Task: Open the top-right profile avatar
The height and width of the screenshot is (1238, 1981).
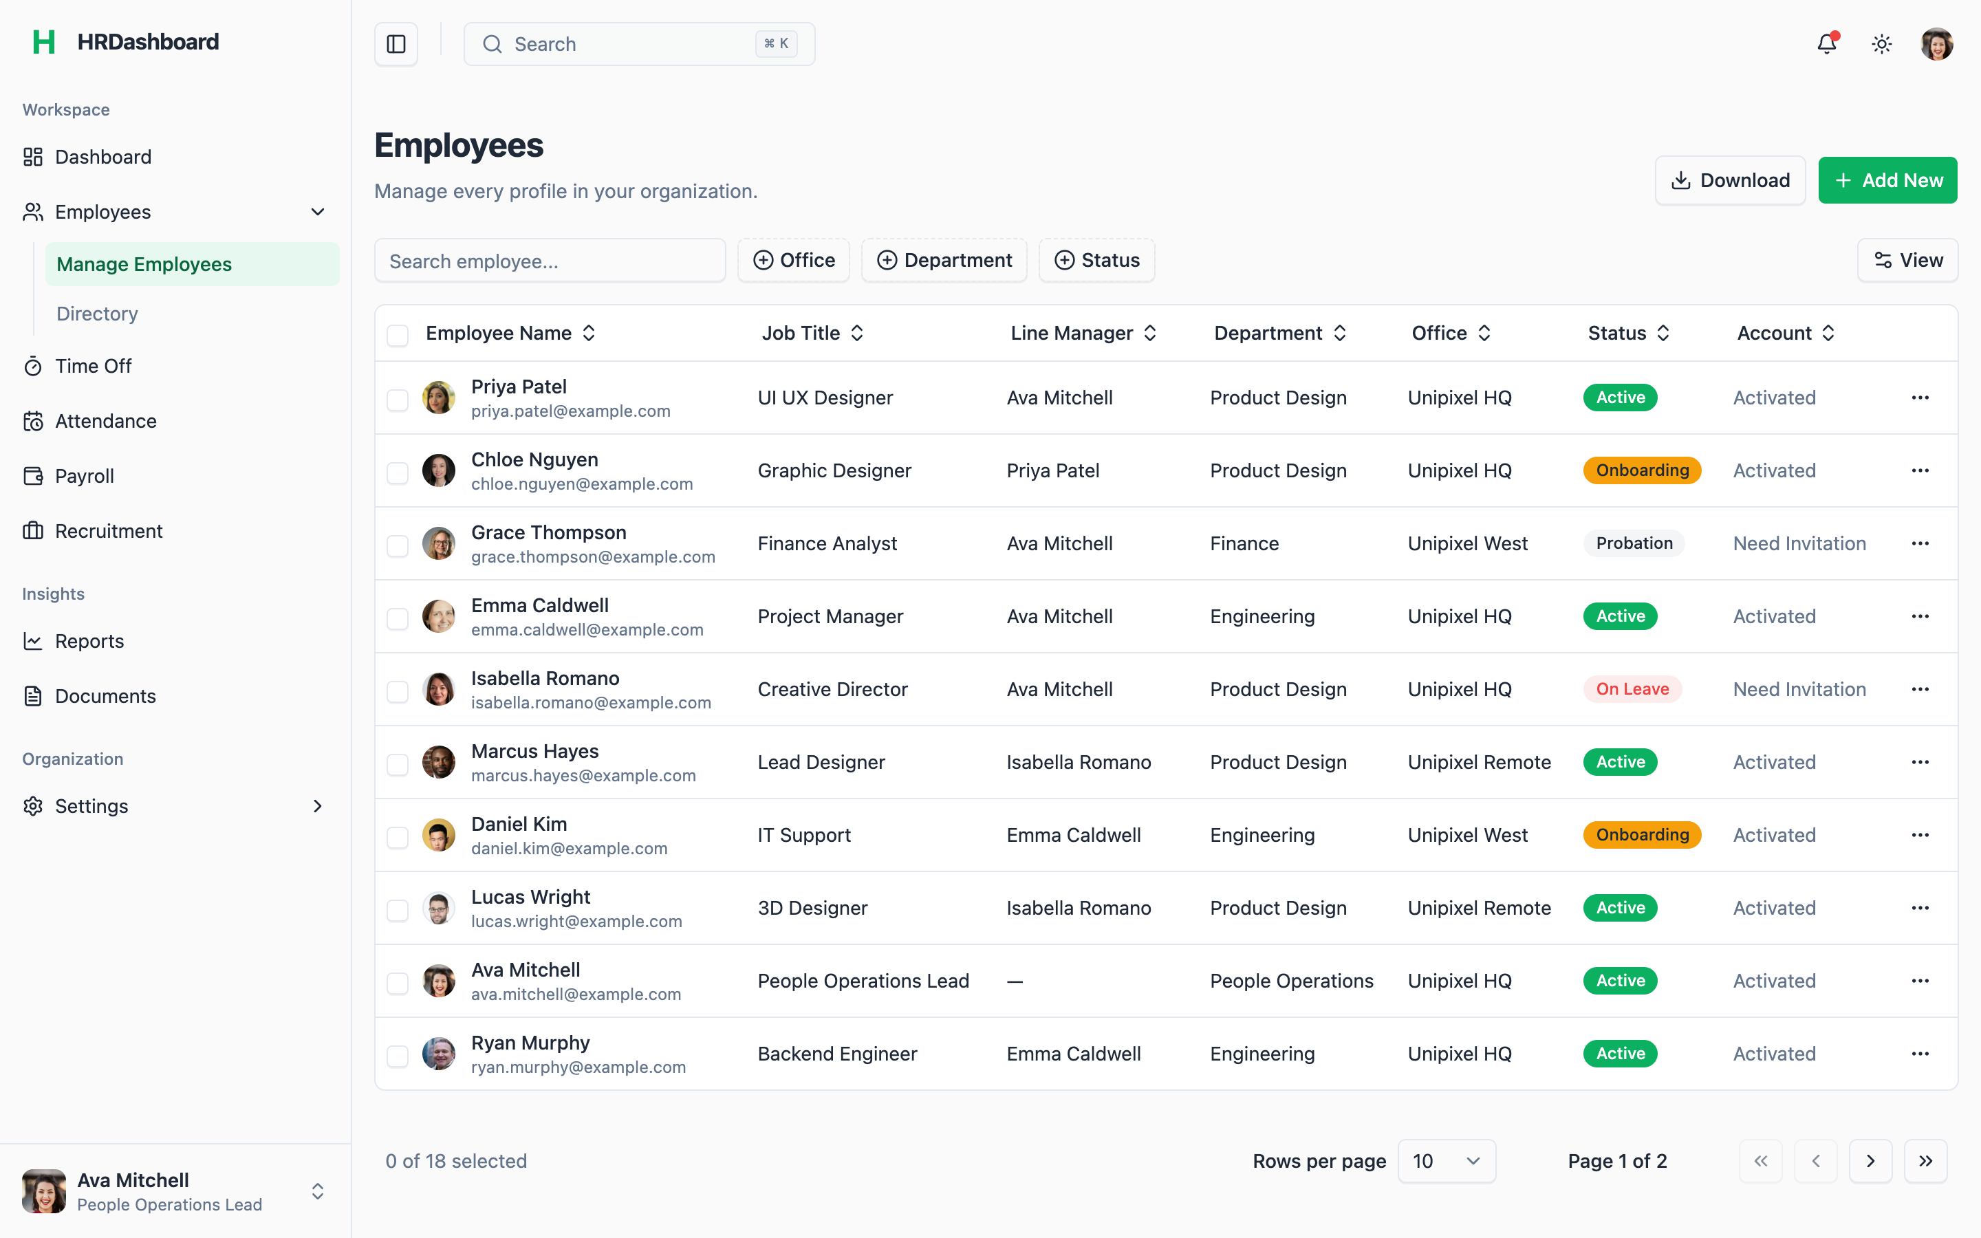Action: [1937, 44]
